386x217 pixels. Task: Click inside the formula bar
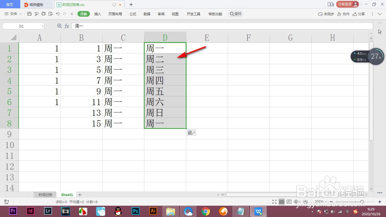pos(141,26)
